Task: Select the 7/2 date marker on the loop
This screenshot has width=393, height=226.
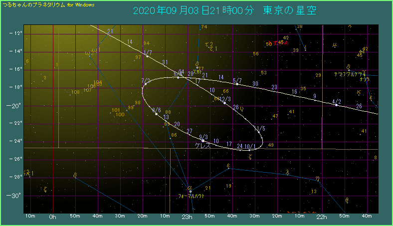Action: pos(145,84)
